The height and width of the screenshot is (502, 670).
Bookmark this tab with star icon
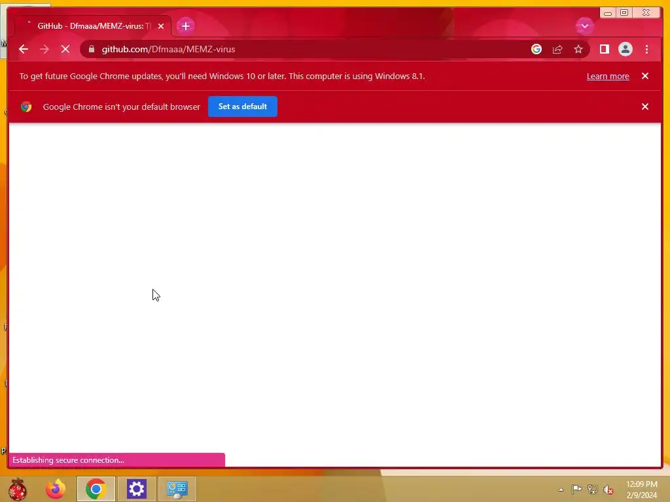(x=578, y=49)
